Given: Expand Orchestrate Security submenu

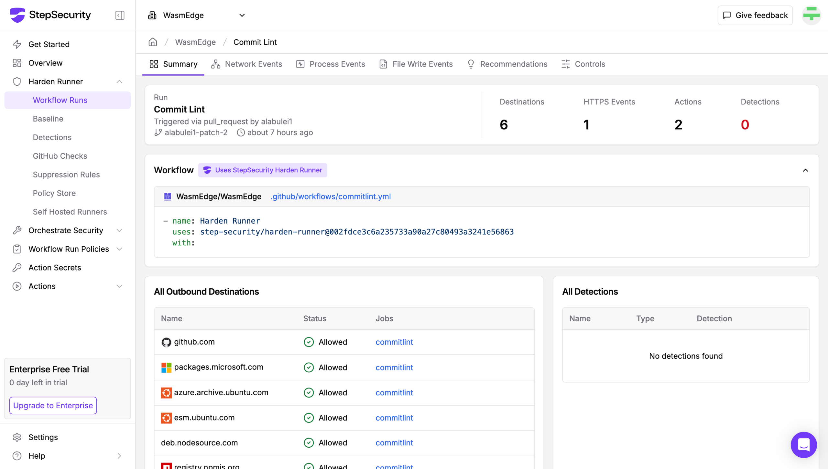Looking at the screenshot, I should [x=119, y=230].
